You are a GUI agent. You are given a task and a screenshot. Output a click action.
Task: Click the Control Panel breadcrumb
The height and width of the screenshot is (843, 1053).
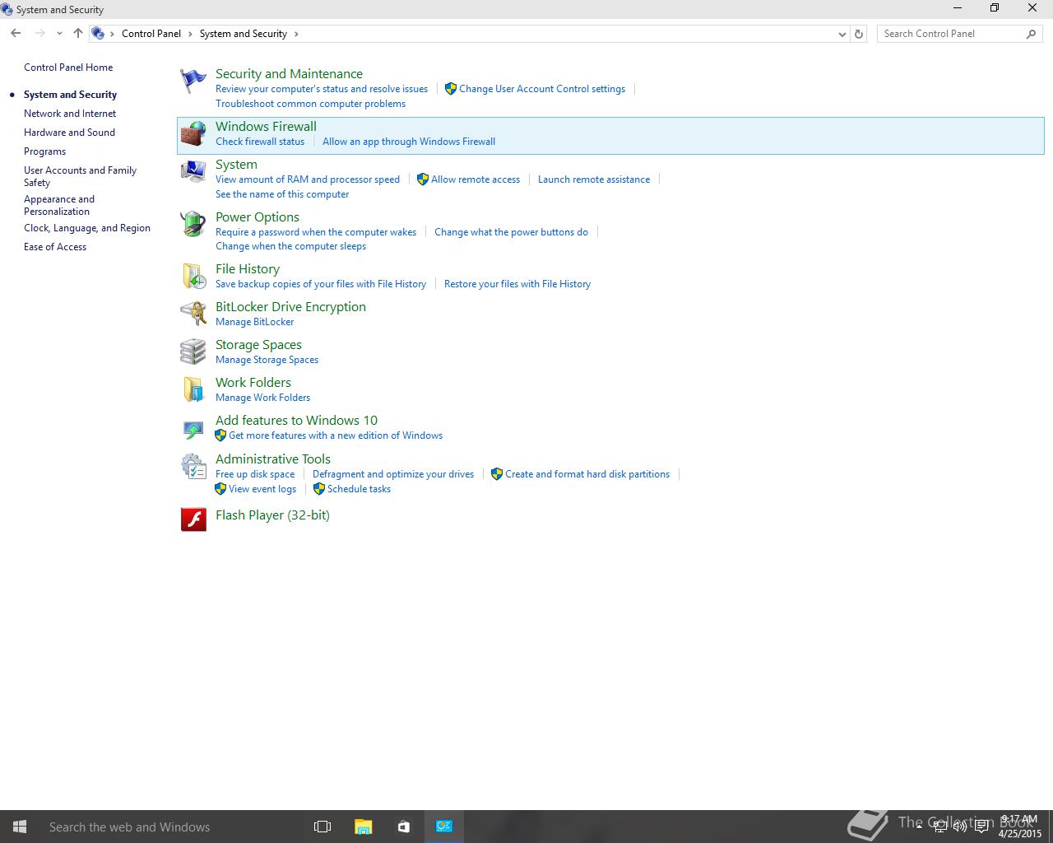click(x=151, y=34)
